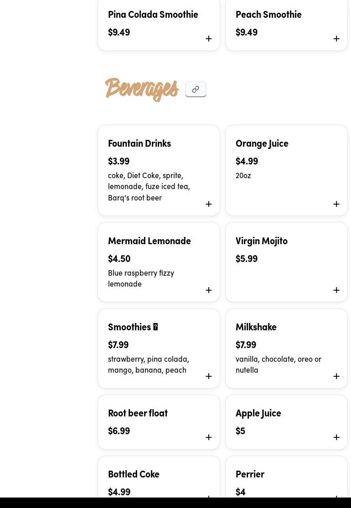This screenshot has width=351, height=508.
Task: Open the Milkshake item title
Action: 256,327
